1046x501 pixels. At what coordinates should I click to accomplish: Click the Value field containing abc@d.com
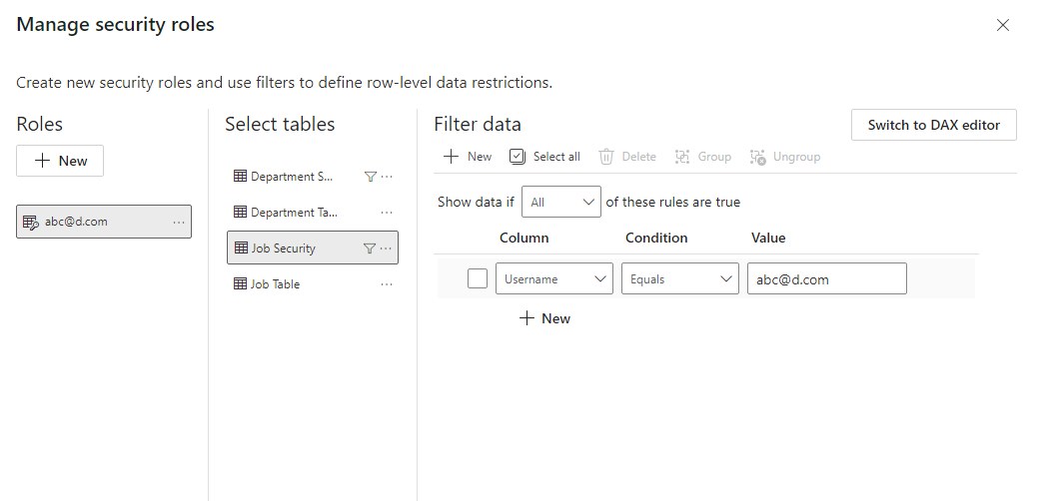pos(826,278)
